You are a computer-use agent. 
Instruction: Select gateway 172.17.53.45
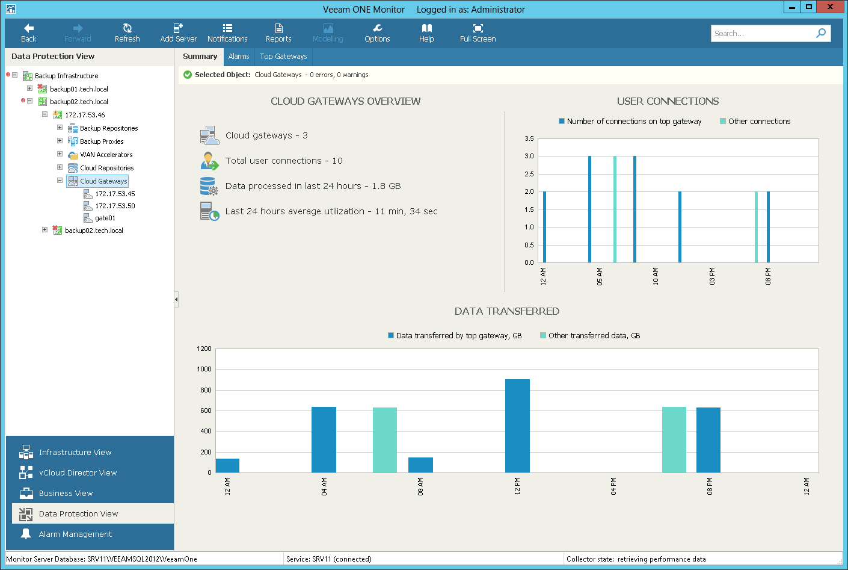(x=115, y=194)
